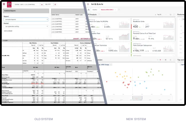Click Parts Sold per Salesperson sparkline chart
Viewport: 186px width, 121px height.
pos(168,48)
